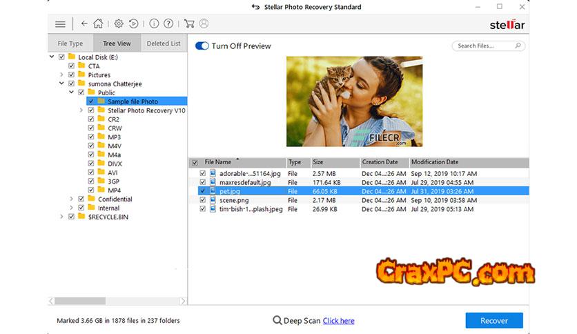The image size is (577, 334).
Task: Uncheck the pet.jpg file checkbox
Action: click(202, 191)
